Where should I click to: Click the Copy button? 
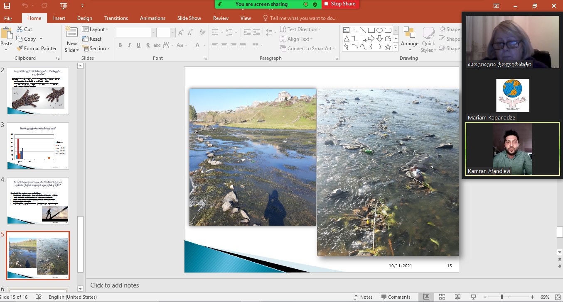[x=26, y=39]
